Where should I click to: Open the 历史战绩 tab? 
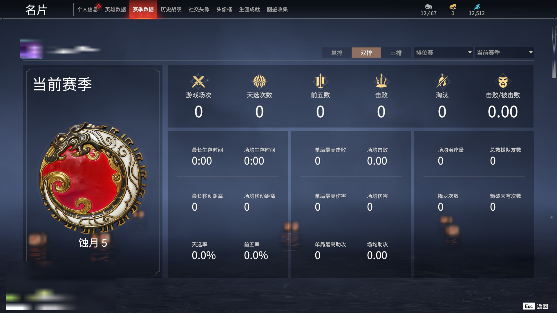[x=171, y=9]
